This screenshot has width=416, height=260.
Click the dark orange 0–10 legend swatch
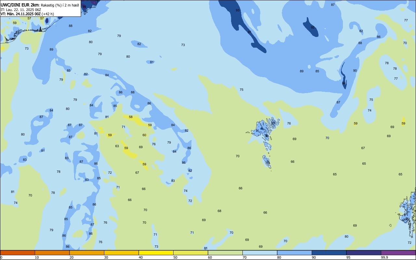click(x=18, y=253)
